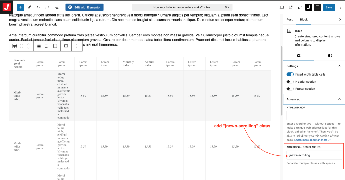This screenshot has height=180, width=345.
Task: Select the Block tab in sidebar
Action: click(304, 20)
